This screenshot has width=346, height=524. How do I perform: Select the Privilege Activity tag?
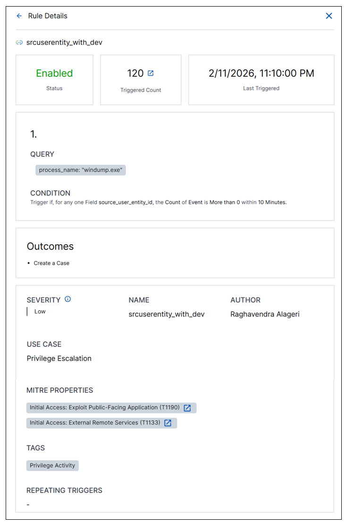coord(52,465)
